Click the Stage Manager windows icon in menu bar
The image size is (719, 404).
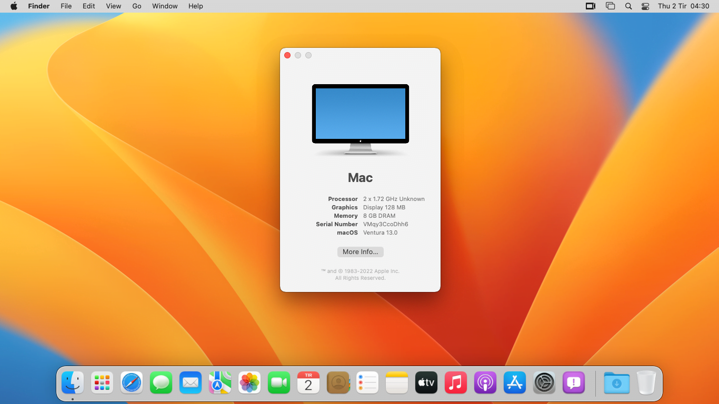coord(610,6)
